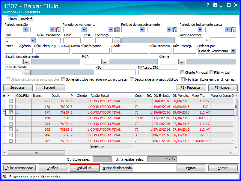Sort by Dt. Vencto. column header
241x181 pixels.
coord(181,96)
